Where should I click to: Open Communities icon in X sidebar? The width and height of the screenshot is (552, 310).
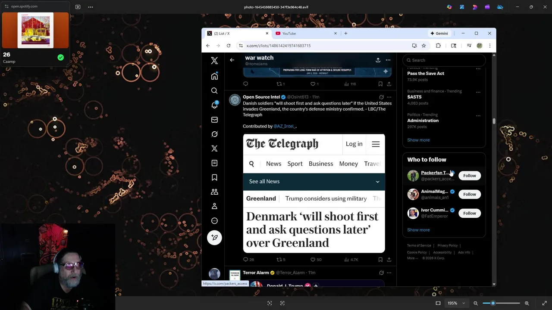pyautogui.click(x=214, y=192)
